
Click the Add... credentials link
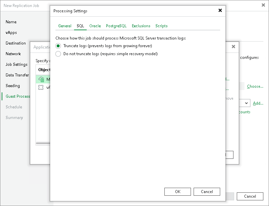pyautogui.click(x=258, y=103)
